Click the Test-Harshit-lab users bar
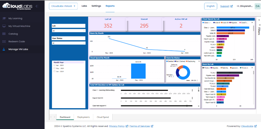This screenshot has width=261, height=129. point(225,78)
